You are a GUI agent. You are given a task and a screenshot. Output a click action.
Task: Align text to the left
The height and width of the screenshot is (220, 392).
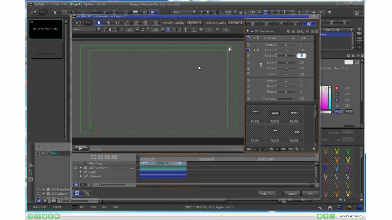(x=168, y=30)
